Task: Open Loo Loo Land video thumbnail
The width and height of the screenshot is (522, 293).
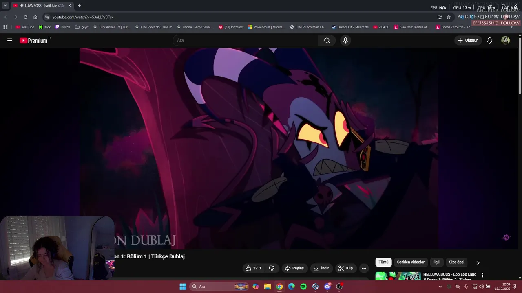Action: [x=398, y=276]
